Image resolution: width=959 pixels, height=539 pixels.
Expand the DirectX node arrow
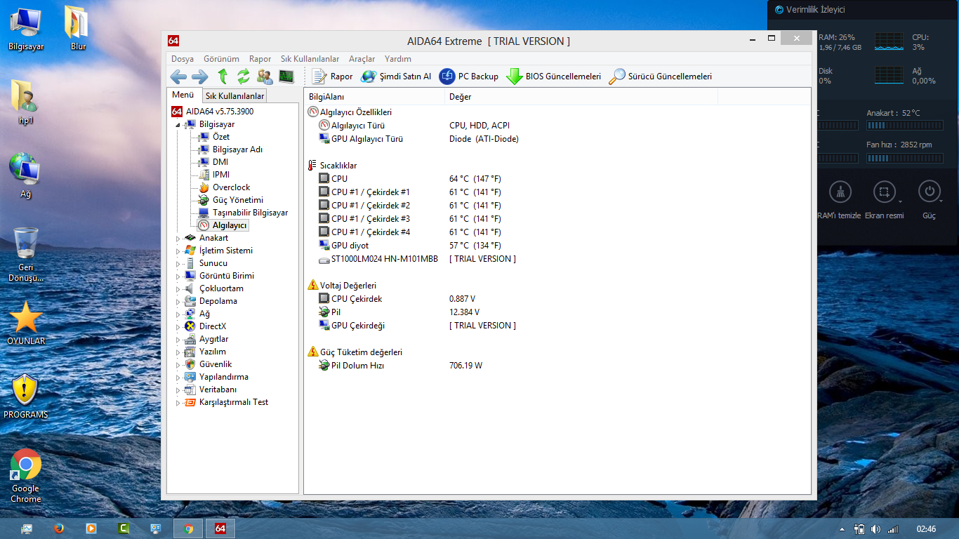coord(178,327)
